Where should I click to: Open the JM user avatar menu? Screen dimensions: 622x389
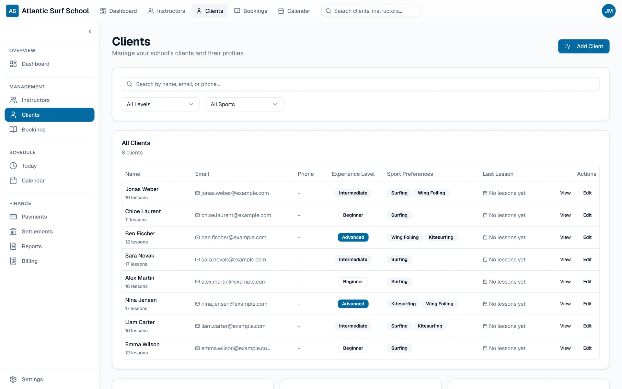click(608, 11)
